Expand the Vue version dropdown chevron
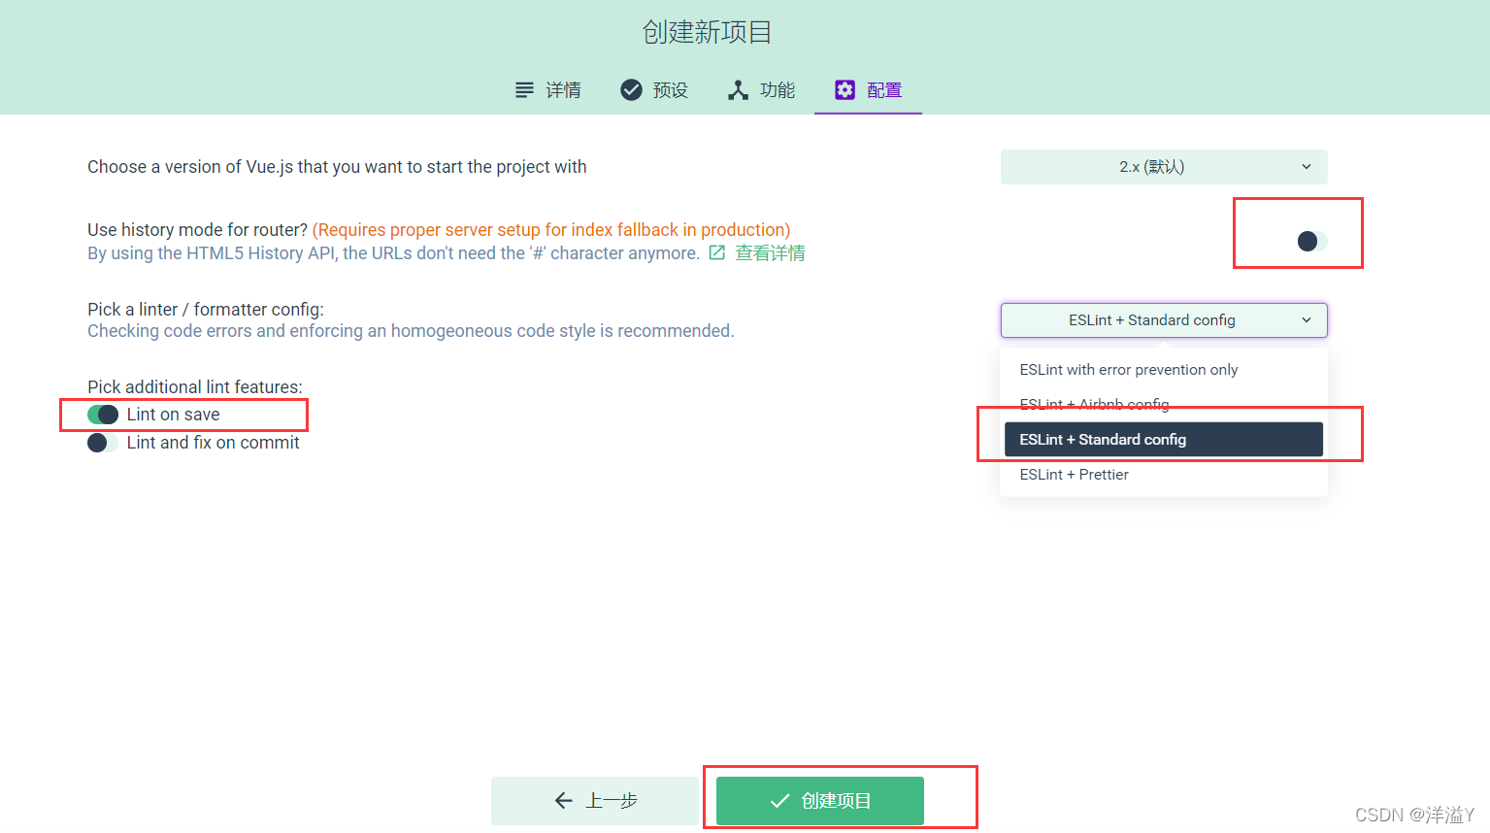 pyautogui.click(x=1307, y=167)
